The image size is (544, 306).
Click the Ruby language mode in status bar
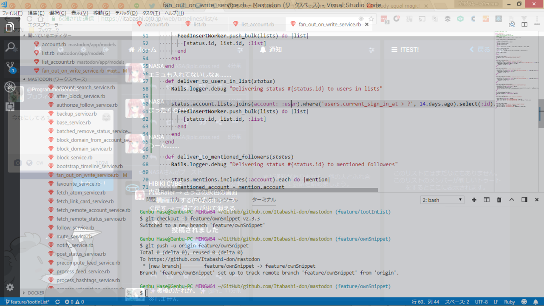509,302
